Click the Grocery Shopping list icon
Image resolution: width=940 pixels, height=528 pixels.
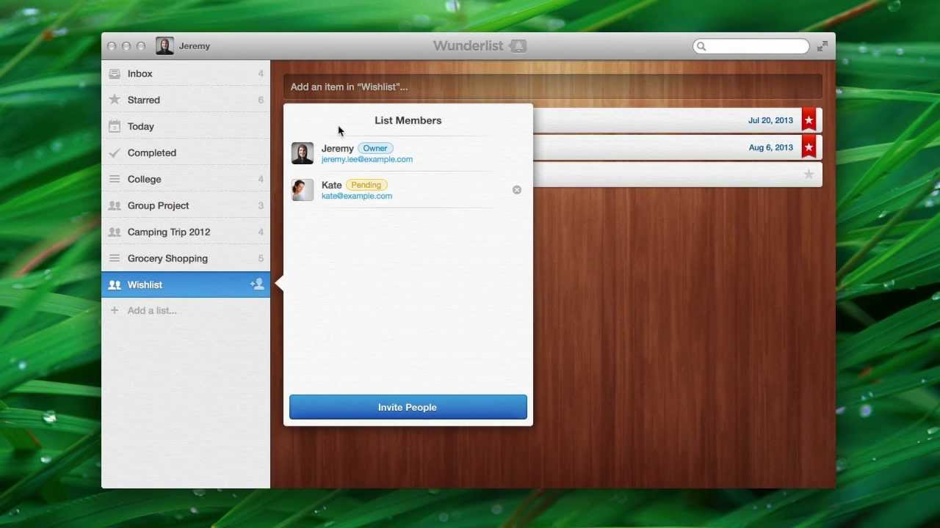115,258
